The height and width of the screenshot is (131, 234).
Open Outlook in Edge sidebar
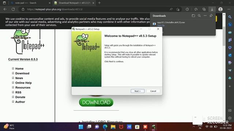tap(230, 55)
